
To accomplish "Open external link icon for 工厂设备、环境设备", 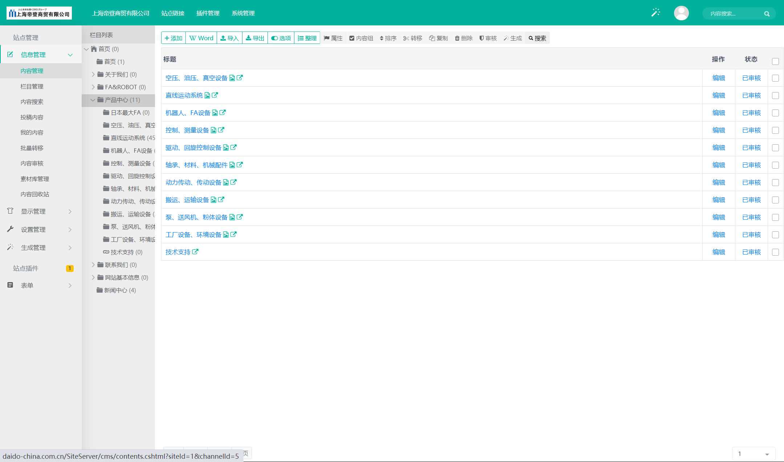I will [x=233, y=234].
